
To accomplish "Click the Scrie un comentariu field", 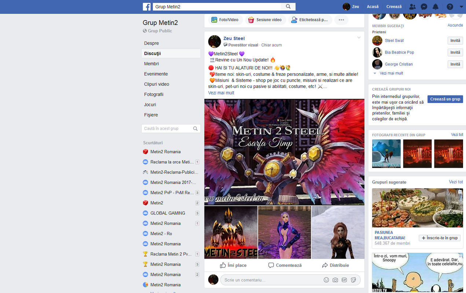I will [271, 280].
